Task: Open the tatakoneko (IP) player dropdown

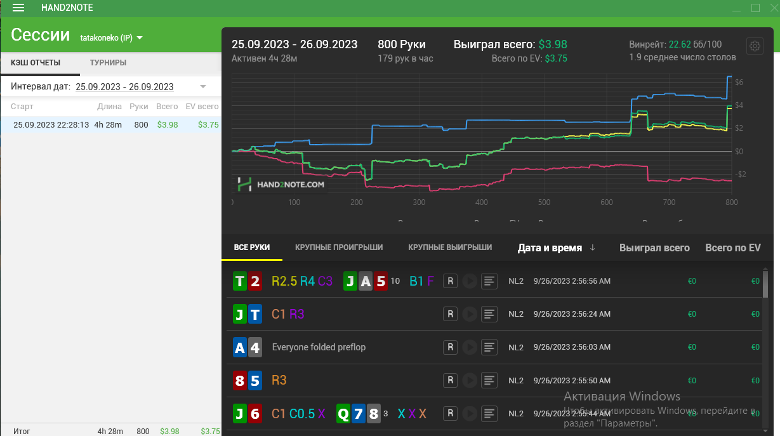Action: pyautogui.click(x=111, y=38)
